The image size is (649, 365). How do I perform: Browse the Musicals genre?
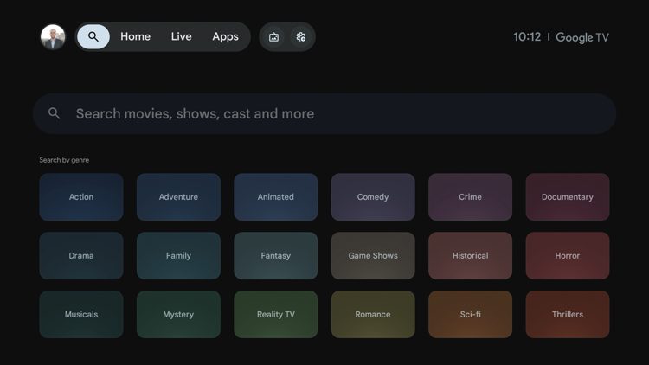pyautogui.click(x=81, y=315)
